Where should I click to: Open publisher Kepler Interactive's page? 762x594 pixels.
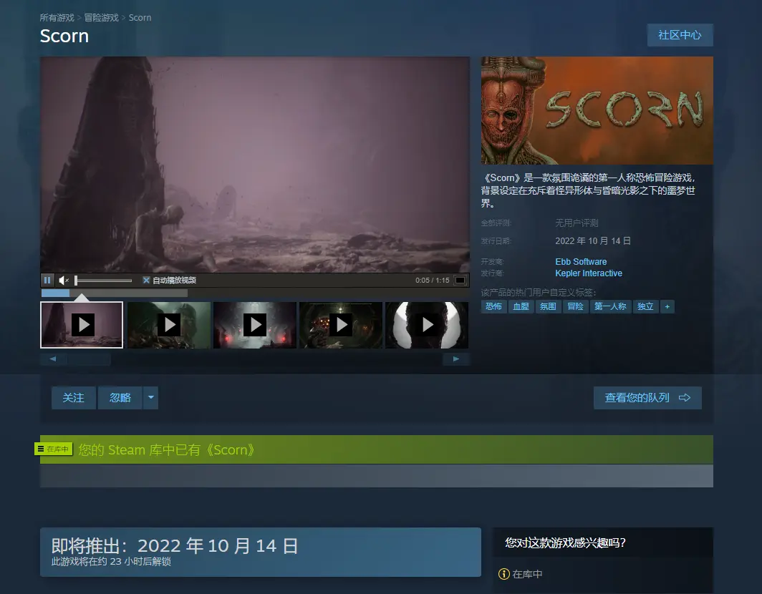[x=589, y=273]
